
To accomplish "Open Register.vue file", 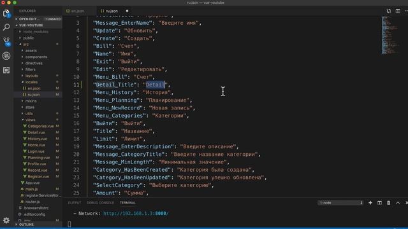I will [x=38, y=177].
